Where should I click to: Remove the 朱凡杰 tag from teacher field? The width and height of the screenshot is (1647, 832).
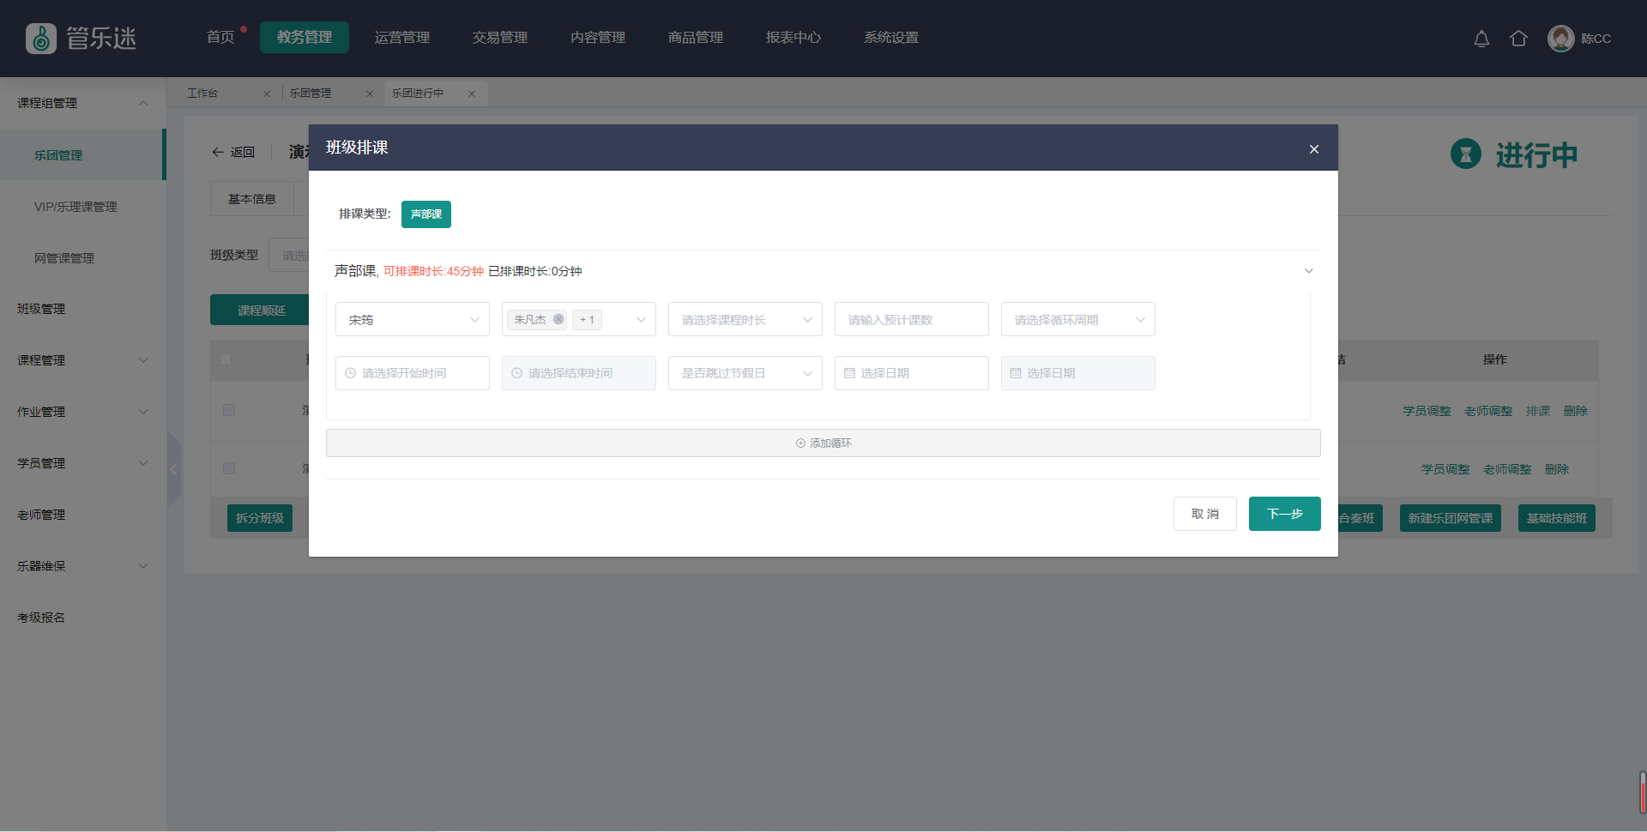point(558,320)
